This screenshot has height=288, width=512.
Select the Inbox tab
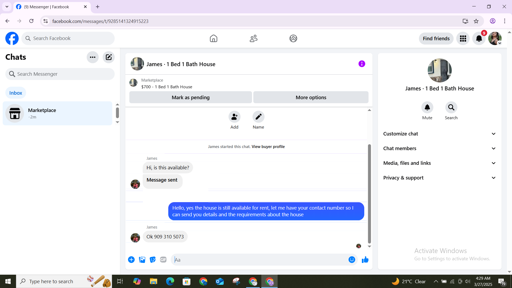click(16, 93)
